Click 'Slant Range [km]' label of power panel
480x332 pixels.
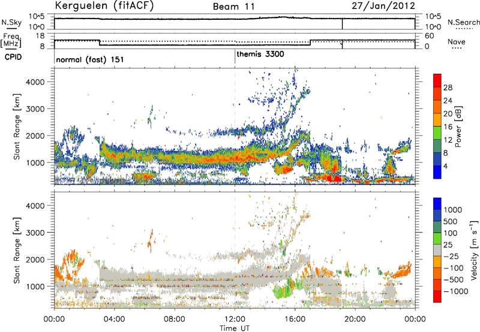[x=17, y=126]
